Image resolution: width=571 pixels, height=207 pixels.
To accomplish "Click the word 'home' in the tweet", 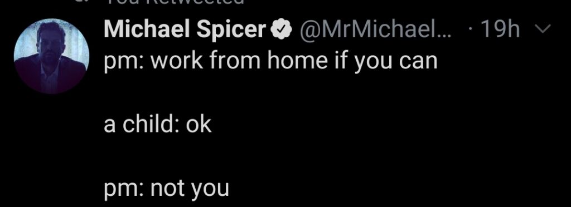I will point(298,60).
